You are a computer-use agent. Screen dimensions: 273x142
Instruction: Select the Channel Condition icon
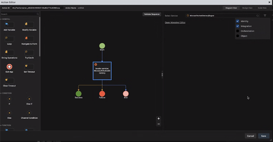coord(29,113)
